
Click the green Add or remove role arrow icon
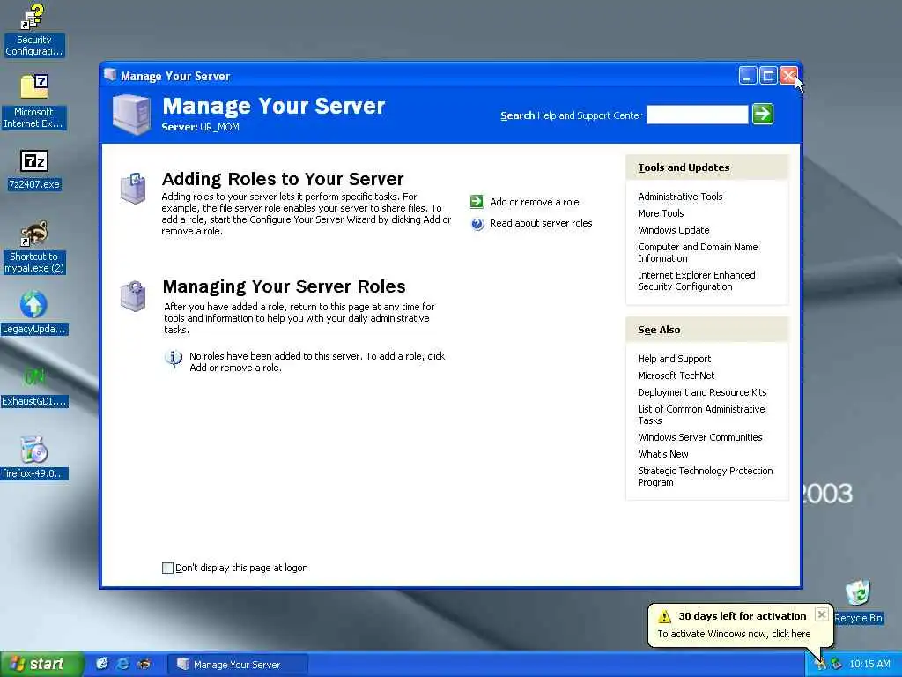[477, 202]
